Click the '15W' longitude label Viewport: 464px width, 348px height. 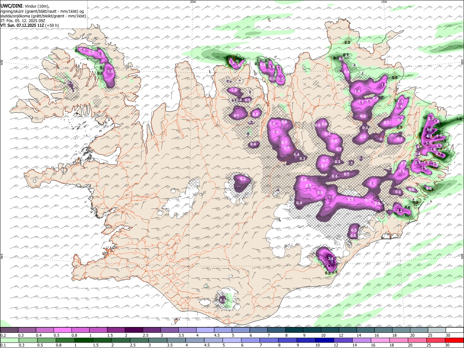(x=384, y=2)
